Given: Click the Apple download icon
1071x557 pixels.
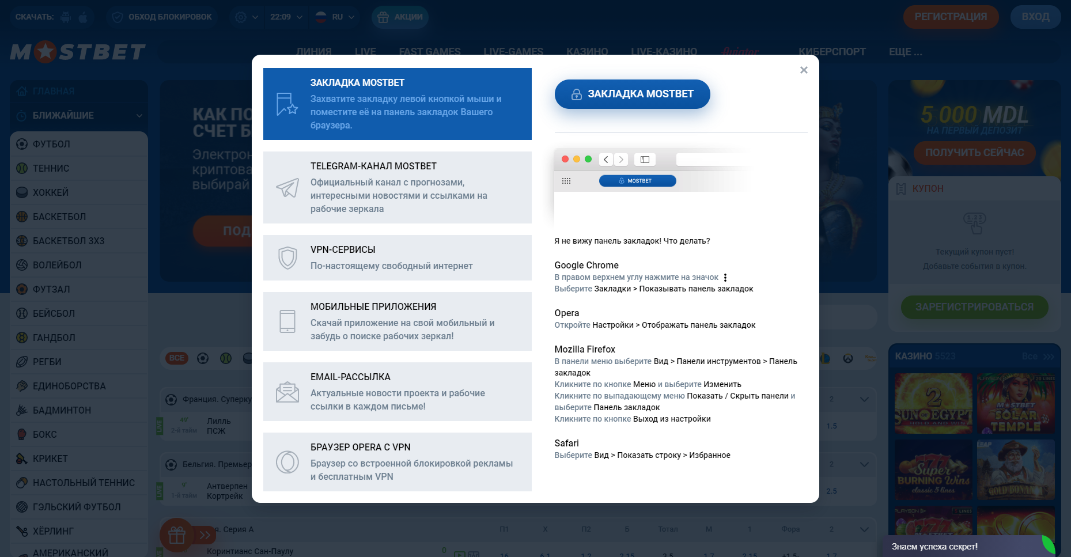Looking at the screenshot, I should click(83, 17).
